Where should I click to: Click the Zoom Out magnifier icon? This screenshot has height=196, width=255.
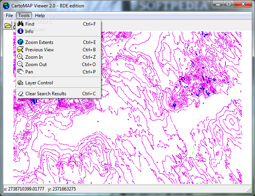pos(20,64)
